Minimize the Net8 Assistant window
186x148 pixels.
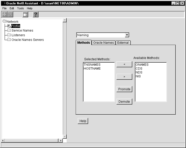point(173,3)
